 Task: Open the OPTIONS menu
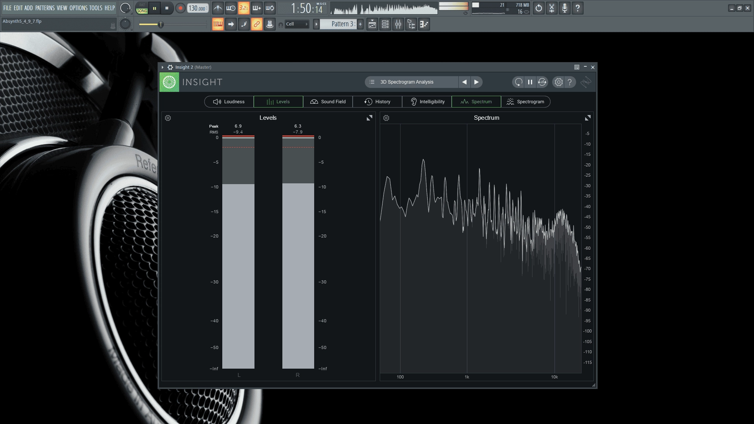click(x=79, y=8)
